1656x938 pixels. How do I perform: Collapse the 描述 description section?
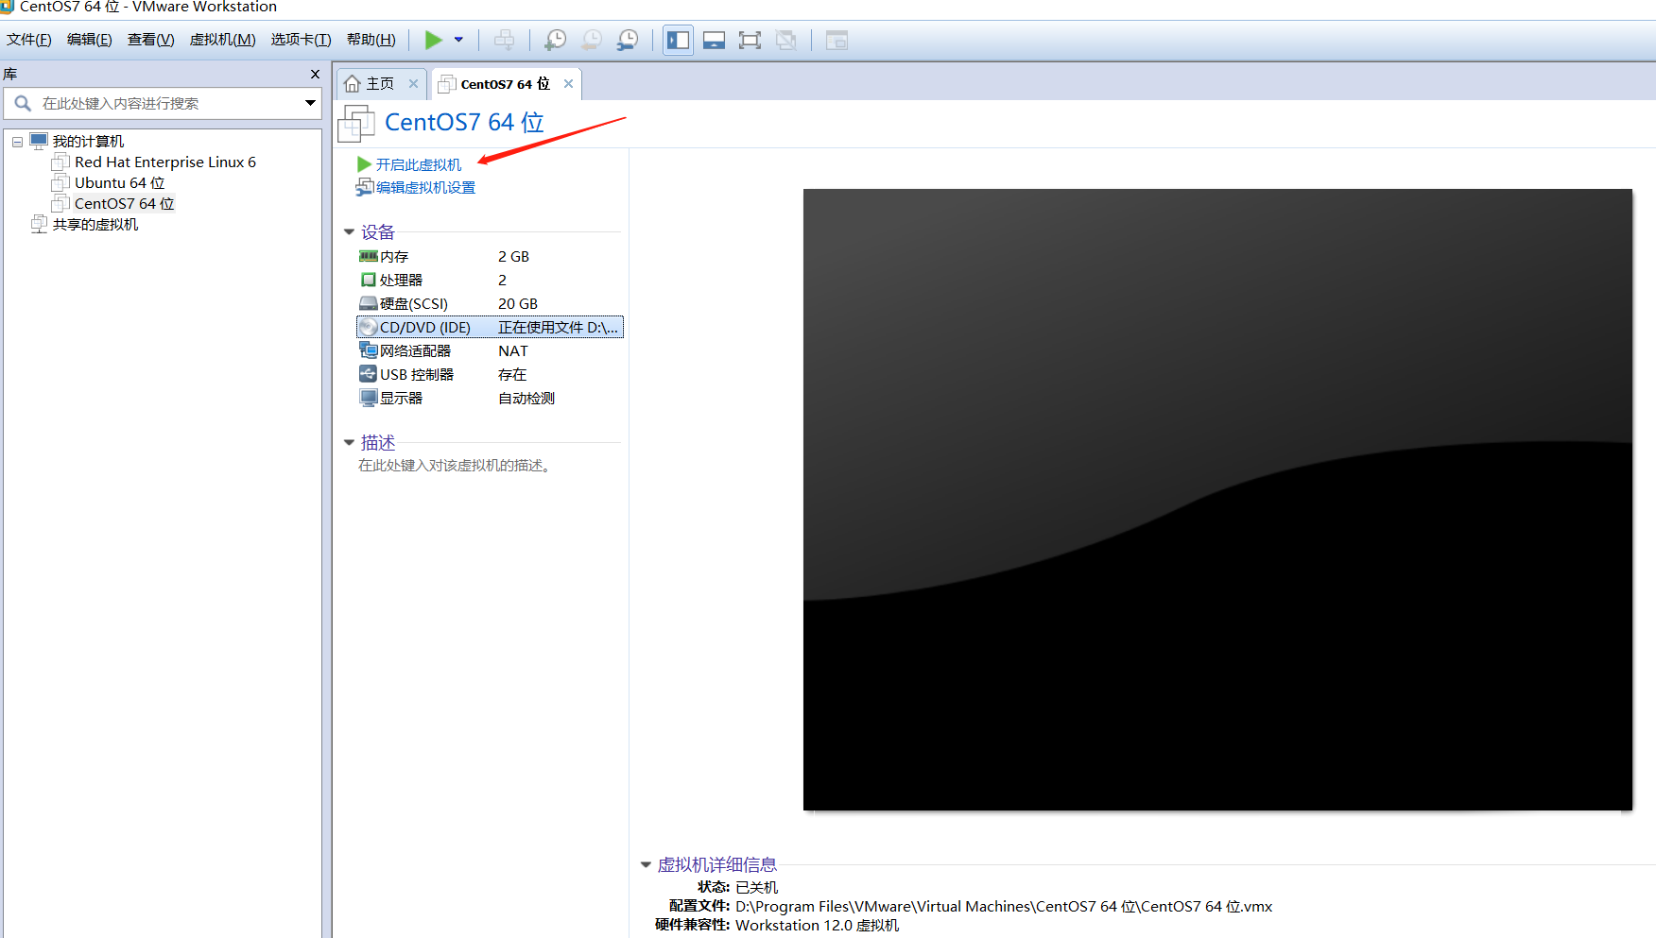(x=349, y=442)
